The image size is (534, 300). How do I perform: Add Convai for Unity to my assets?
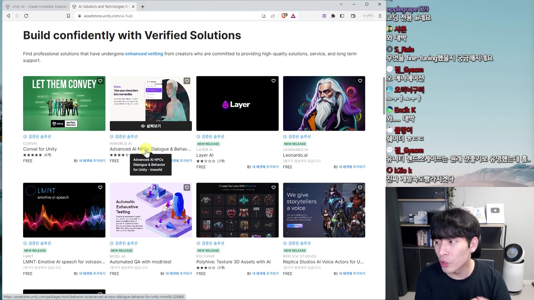click(89, 161)
